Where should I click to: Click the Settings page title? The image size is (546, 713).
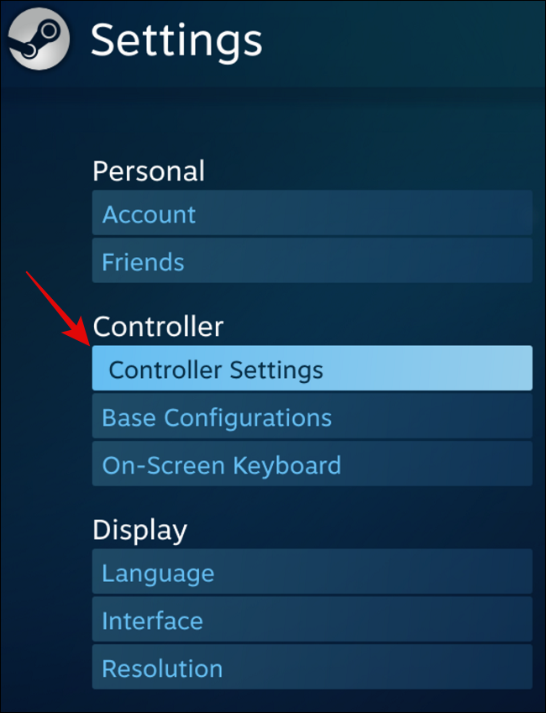tap(176, 41)
